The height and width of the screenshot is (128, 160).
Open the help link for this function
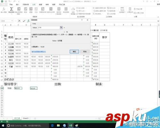39,52
